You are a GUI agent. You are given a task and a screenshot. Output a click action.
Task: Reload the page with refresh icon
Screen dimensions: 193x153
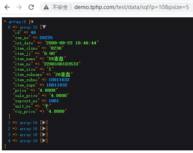pos(31,7)
